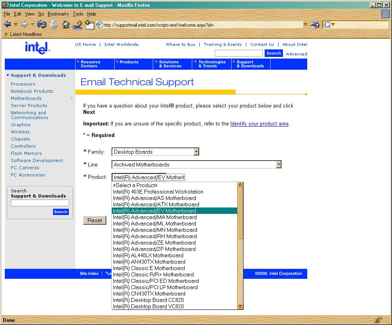The image size is (392, 325).
Task: Click the Back arrow toolbar icon
Action: click(x=7, y=24)
